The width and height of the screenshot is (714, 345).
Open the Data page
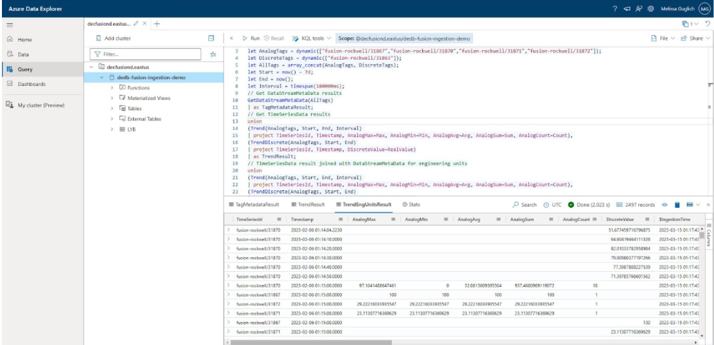[23, 55]
